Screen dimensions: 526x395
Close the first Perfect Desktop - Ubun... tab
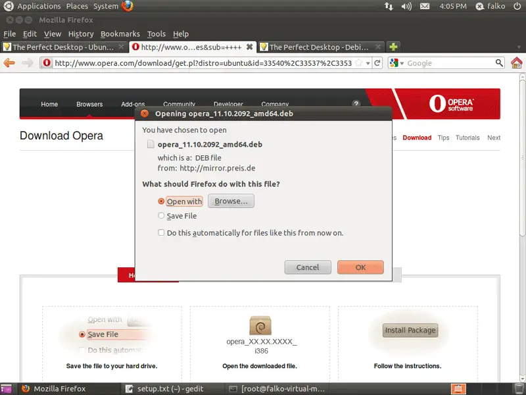[121, 47]
